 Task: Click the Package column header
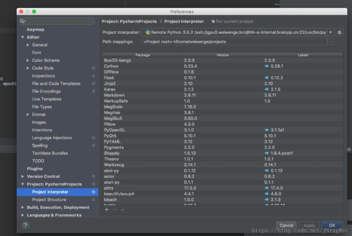click(143, 55)
